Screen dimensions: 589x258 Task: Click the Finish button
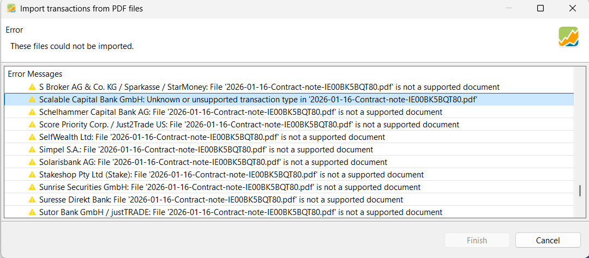tap(477, 240)
